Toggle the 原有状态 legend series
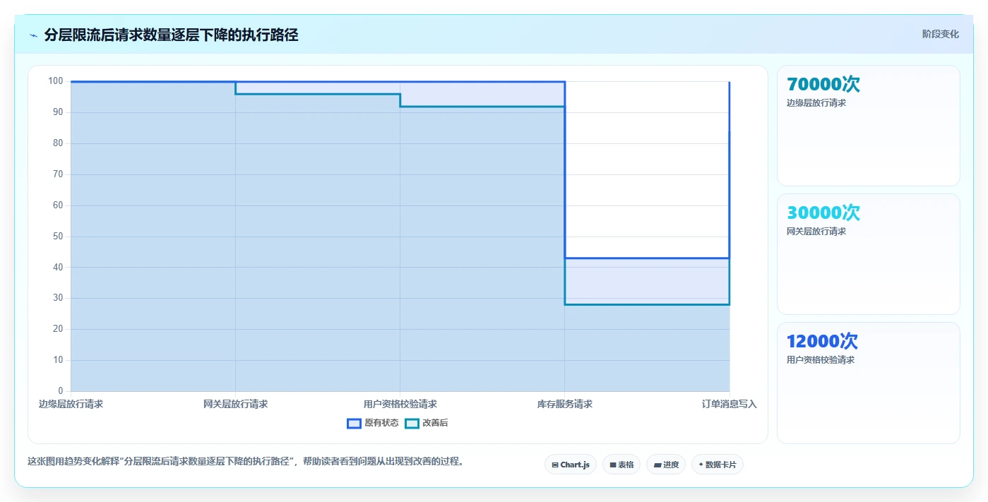Viewport: 988px width, 502px height. click(x=373, y=423)
